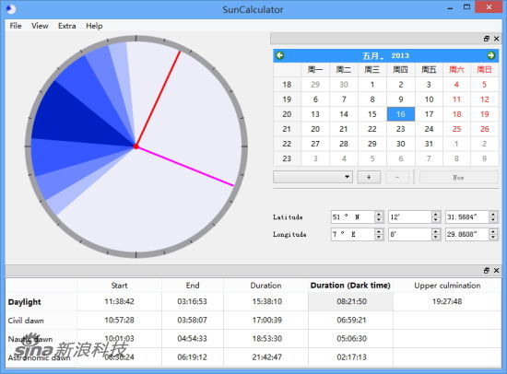Undock the results table panel
The width and height of the screenshot is (507, 374).
(x=487, y=271)
